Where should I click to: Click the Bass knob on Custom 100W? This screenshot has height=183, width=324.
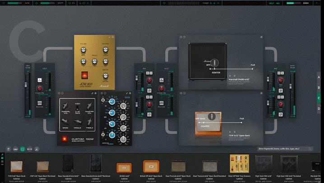(x=65, y=122)
